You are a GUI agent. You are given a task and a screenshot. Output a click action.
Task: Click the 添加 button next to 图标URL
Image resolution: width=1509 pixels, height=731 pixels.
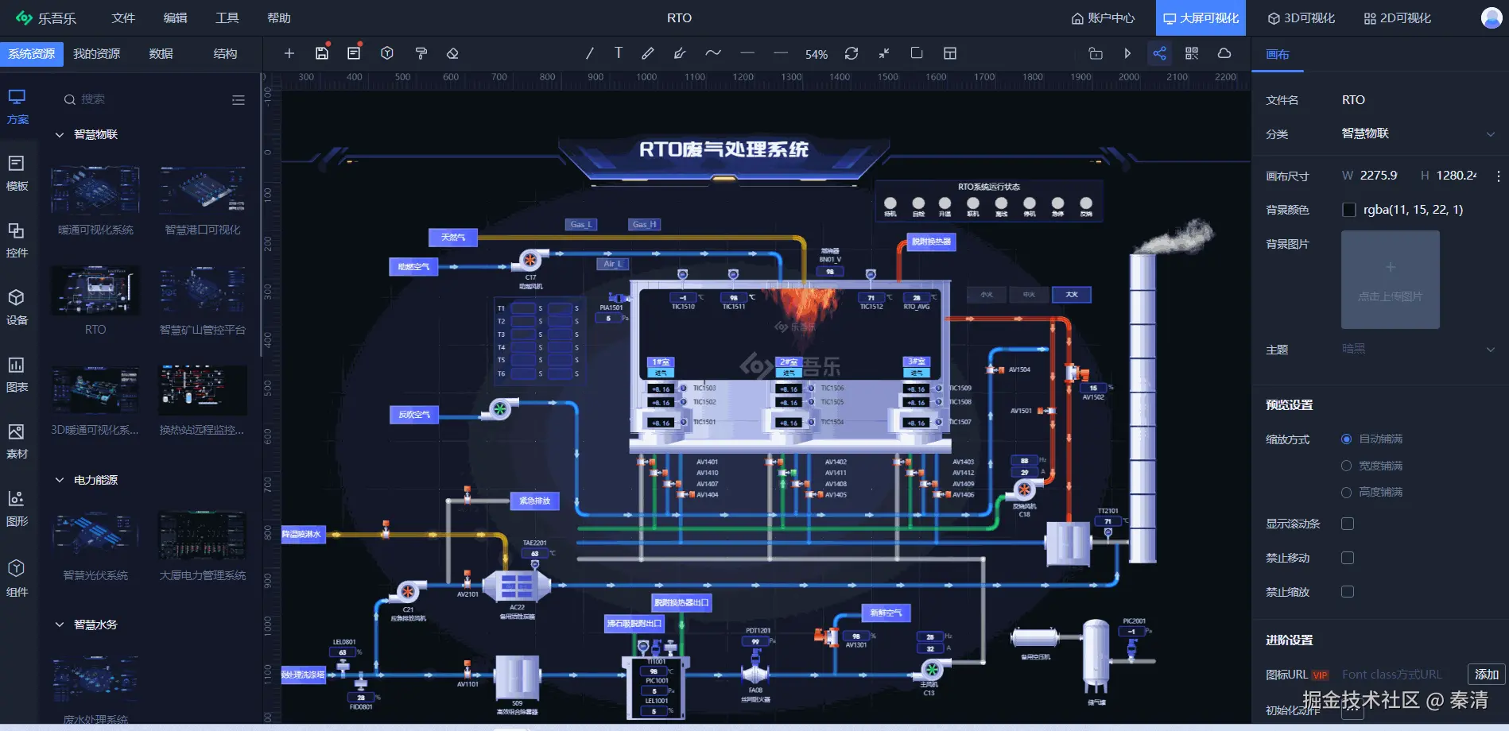pyautogui.click(x=1486, y=674)
